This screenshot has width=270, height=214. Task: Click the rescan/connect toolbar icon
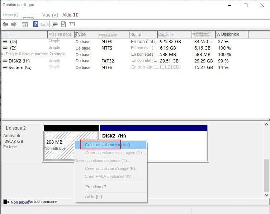click(55, 24)
